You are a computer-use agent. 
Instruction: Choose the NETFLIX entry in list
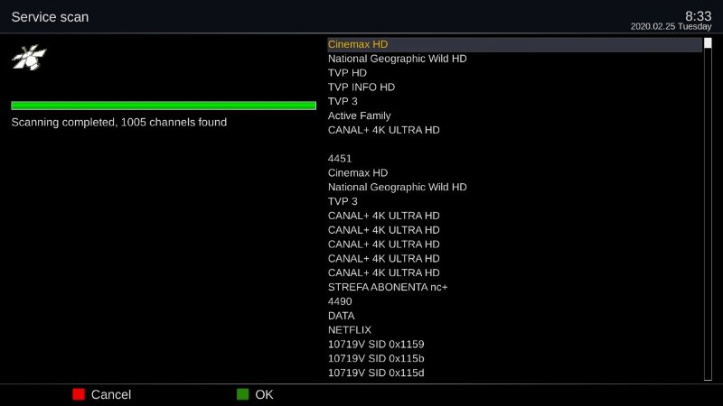350,330
